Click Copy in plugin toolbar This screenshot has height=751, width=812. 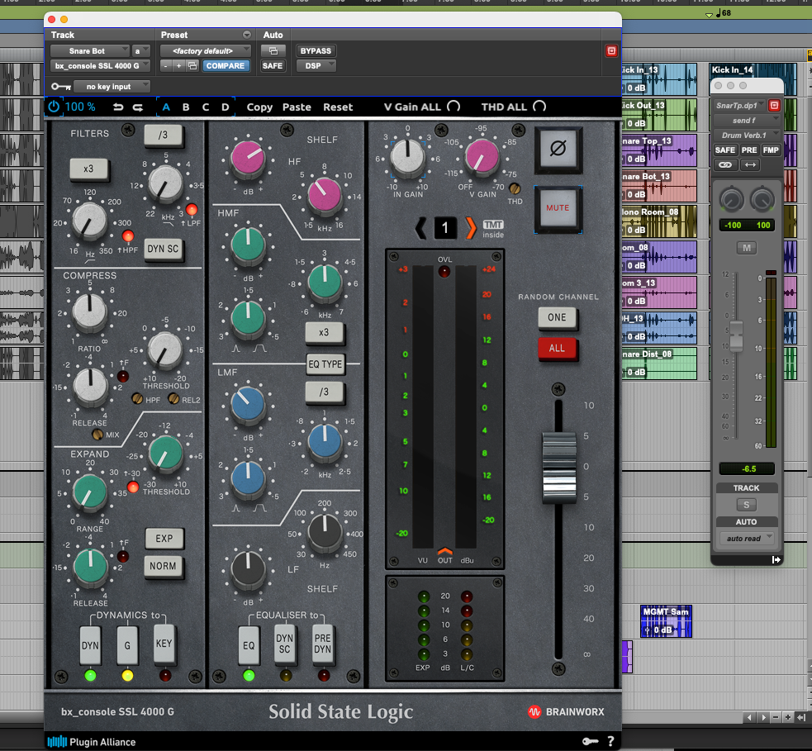[259, 107]
